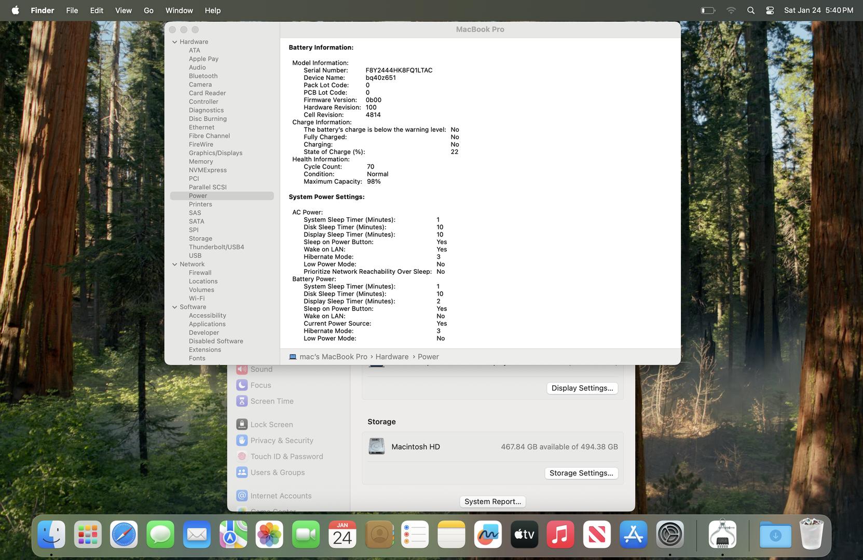
Task: Click the System Report... button
Action: click(x=492, y=501)
